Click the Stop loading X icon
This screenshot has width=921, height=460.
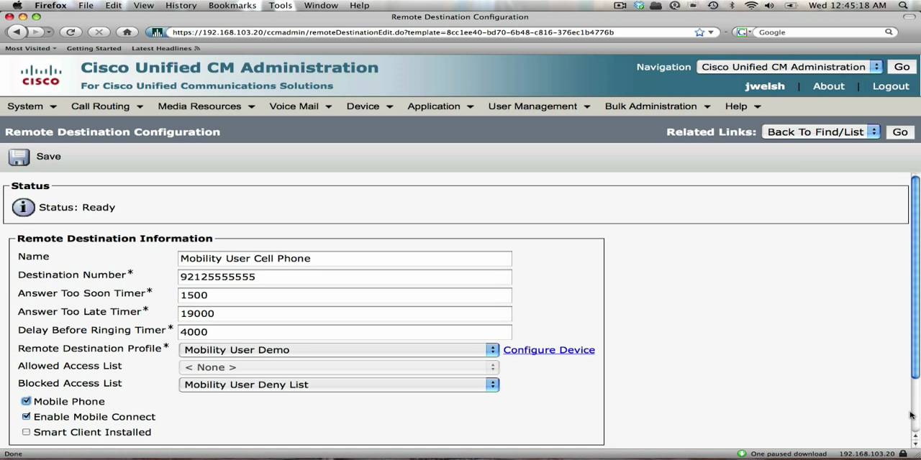tap(99, 32)
